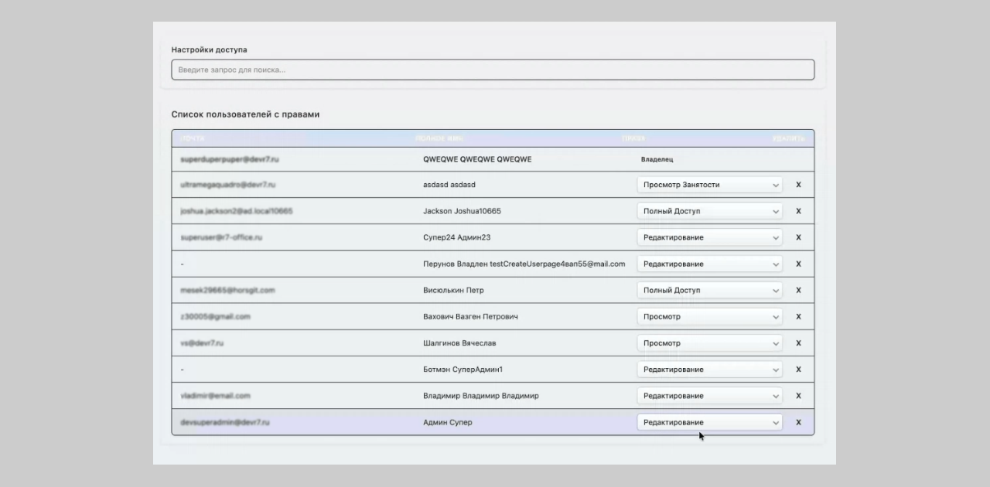Expand rights selector for Перунов Владлен
Viewport: 990px width, 487px height.
709,264
